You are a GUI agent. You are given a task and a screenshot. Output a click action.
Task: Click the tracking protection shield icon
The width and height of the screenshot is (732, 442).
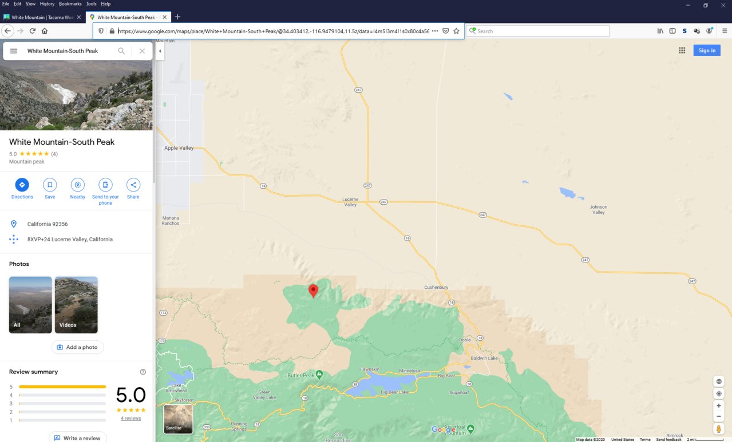[101, 31]
